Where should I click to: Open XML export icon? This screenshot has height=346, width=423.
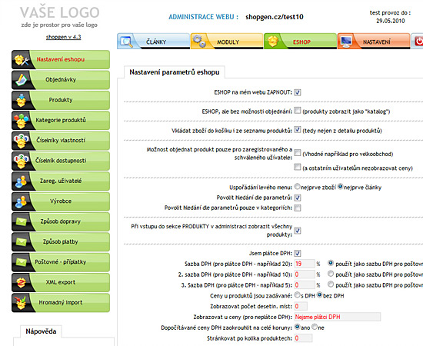[x=21, y=282]
